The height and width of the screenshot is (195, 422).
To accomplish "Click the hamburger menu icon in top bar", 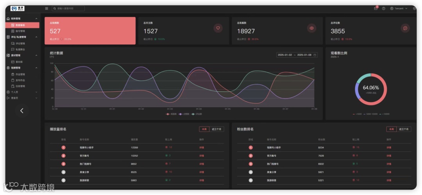I will 46,9.
